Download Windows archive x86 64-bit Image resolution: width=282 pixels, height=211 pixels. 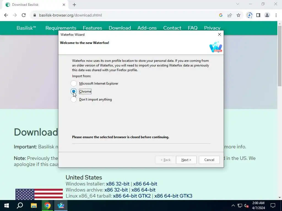click(x=143, y=190)
